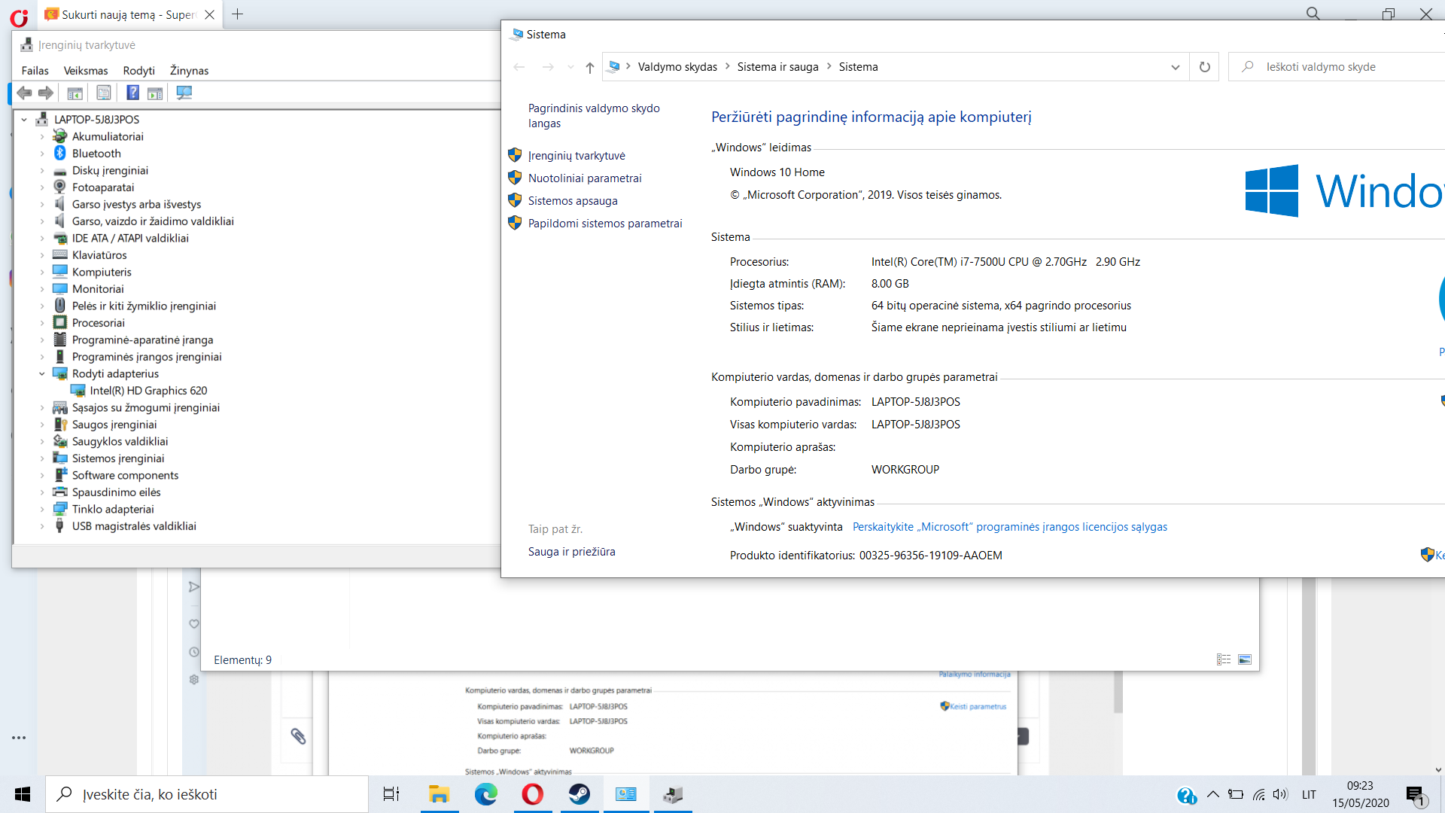Open Task View from the taskbar

click(391, 794)
